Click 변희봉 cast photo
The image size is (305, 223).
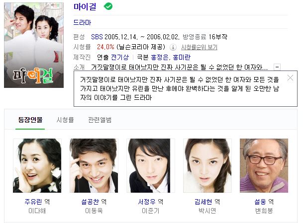point(264,165)
